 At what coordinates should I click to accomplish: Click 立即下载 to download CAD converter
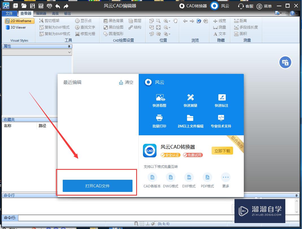pyautogui.click(x=222, y=151)
